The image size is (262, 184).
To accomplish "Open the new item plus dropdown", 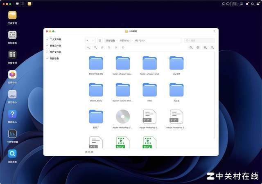I will pyautogui.click(x=88, y=47).
